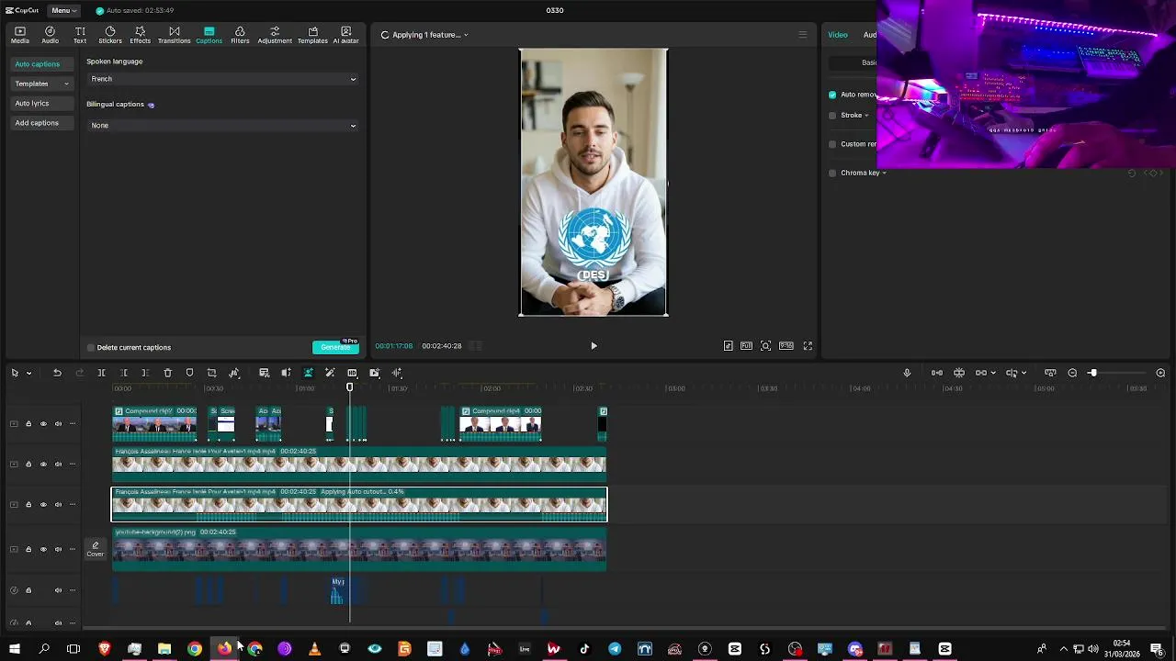
Task: Click the Generate captions button
Action: point(335,347)
